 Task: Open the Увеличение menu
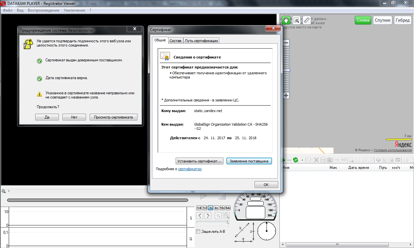(74, 10)
